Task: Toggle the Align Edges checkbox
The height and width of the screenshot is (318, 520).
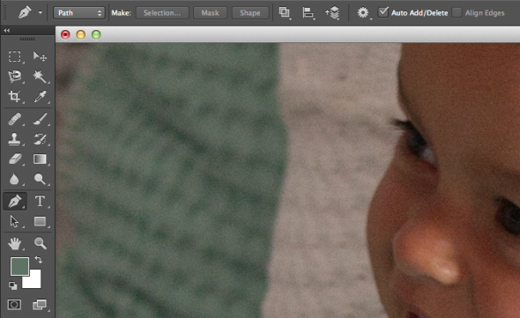Action: [x=457, y=12]
